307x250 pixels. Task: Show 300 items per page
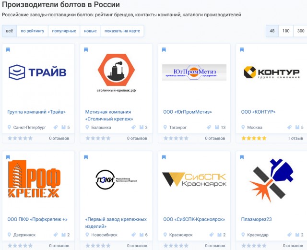click(301, 31)
